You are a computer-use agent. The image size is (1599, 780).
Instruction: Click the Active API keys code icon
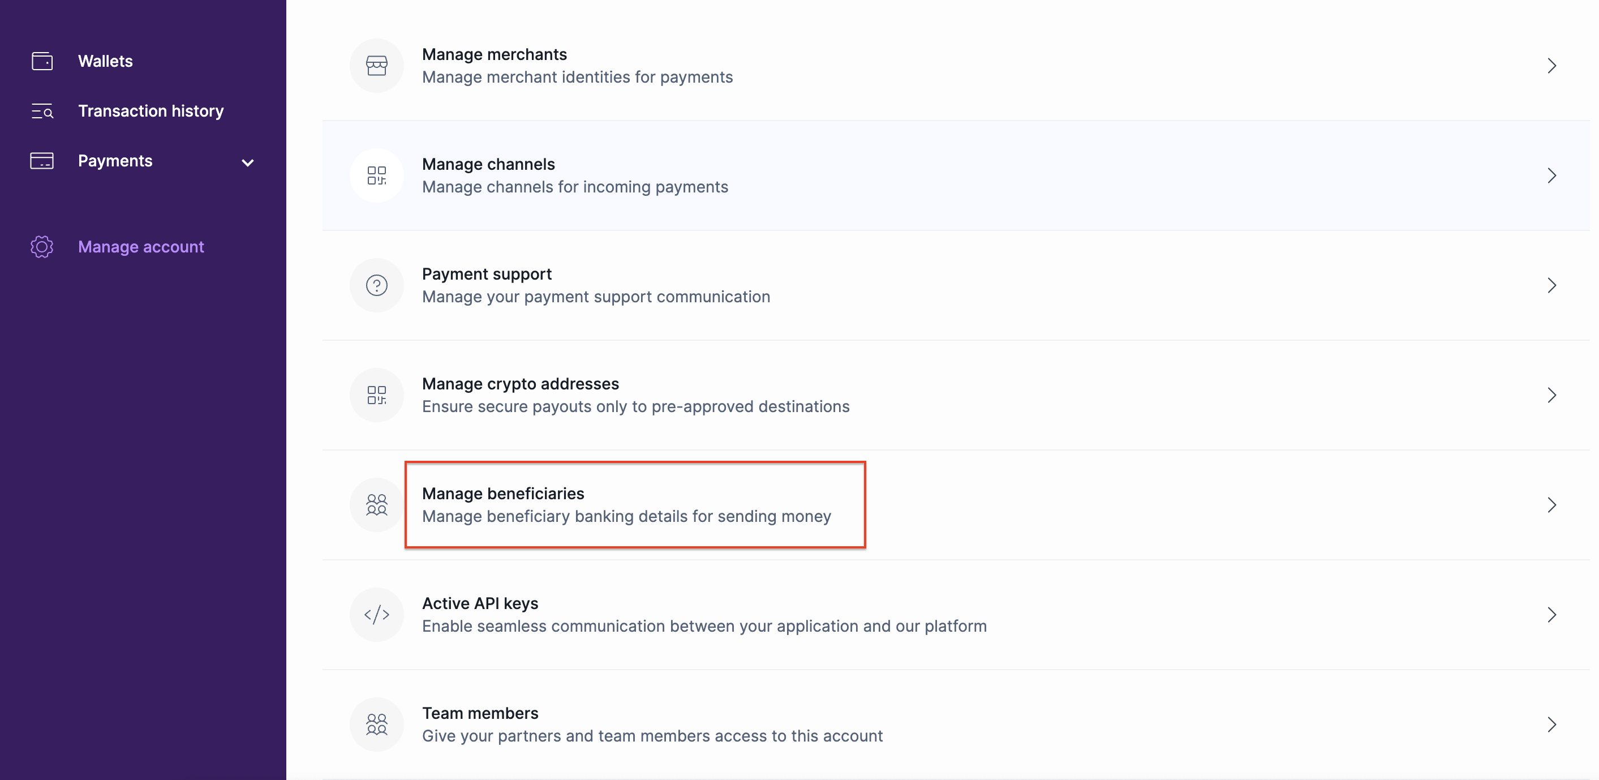point(377,615)
